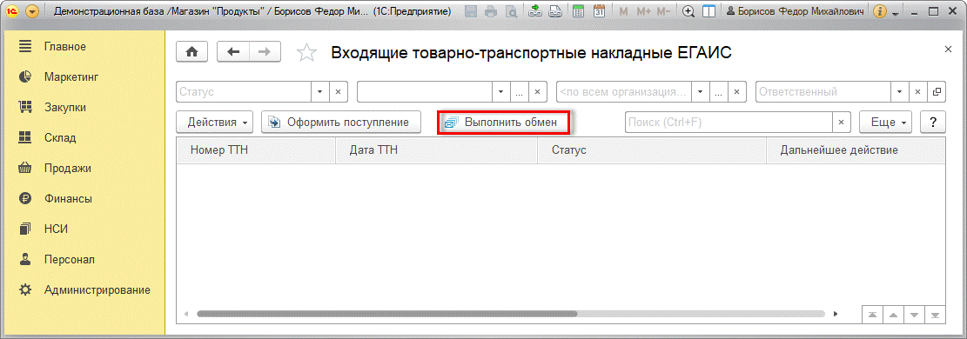Click Оформить поступление button
The width and height of the screenshot is (967, 339).
pyautogui.click(x=341, y=122)
